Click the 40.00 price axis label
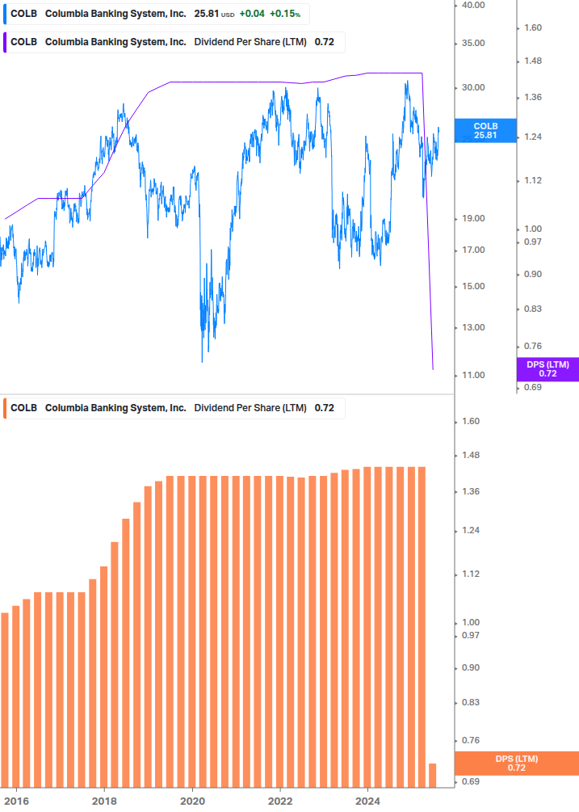Screen dimensions: 579x812 coord(473,5)
